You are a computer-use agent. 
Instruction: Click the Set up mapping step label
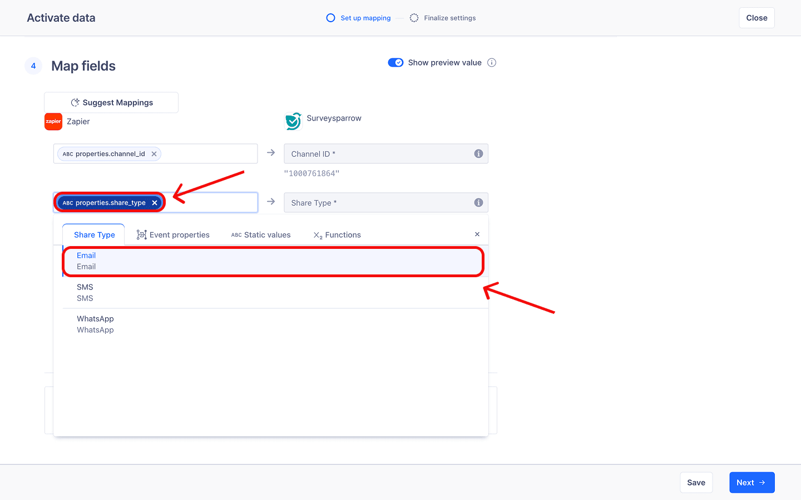[365, 18]
